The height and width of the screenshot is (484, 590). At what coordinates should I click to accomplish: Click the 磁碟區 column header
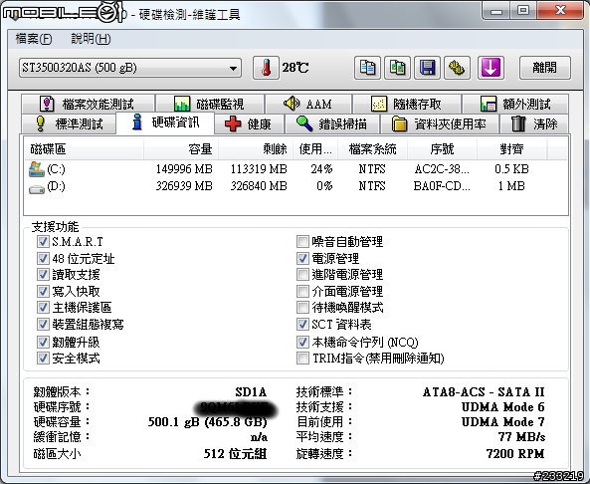[x=84, y=149]
